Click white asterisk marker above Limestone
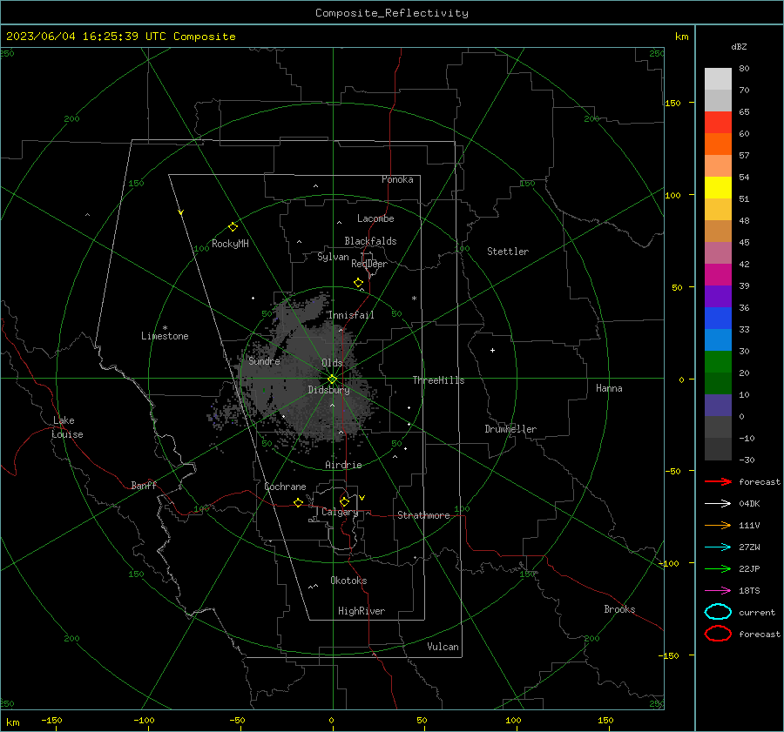 (x=165, y=328)
